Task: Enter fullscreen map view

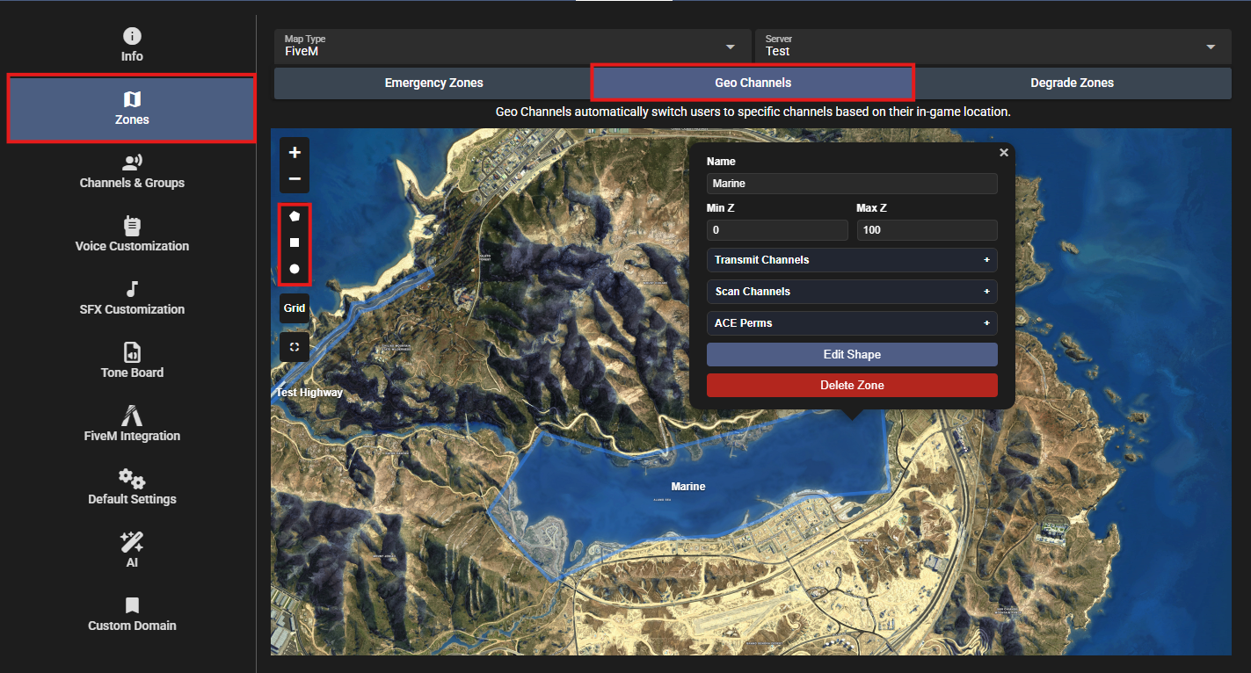Action: click(295, 347)
